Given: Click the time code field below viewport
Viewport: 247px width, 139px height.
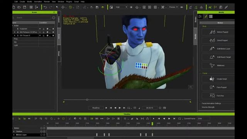Looking at the screenshot, I should coord(150,108).
